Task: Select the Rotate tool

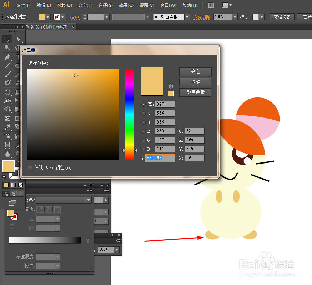Action: click(x=7, y=92)
